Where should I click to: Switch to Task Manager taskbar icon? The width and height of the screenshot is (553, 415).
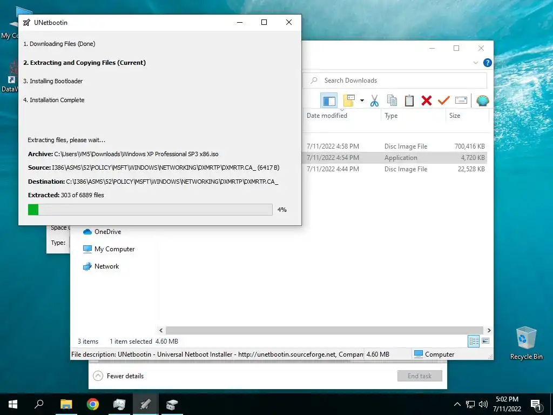[x=119, y=404]
